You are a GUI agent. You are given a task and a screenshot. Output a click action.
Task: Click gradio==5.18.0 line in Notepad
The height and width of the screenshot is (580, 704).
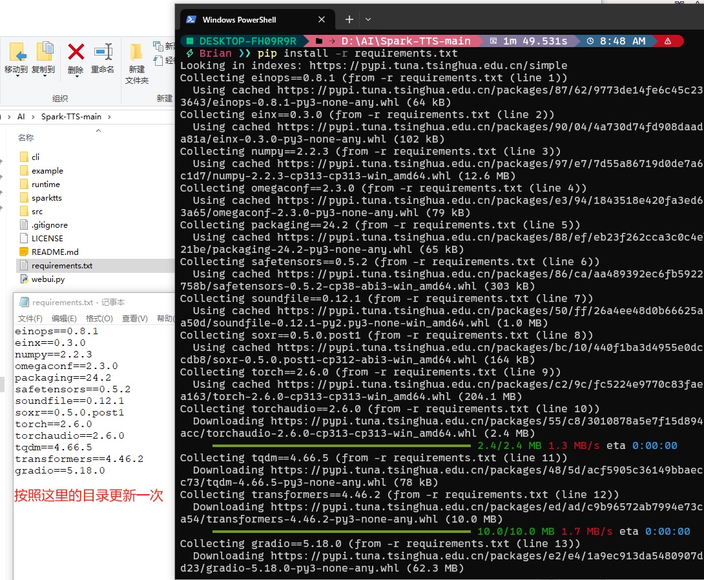pyautogui.click(x=59, y=470)
